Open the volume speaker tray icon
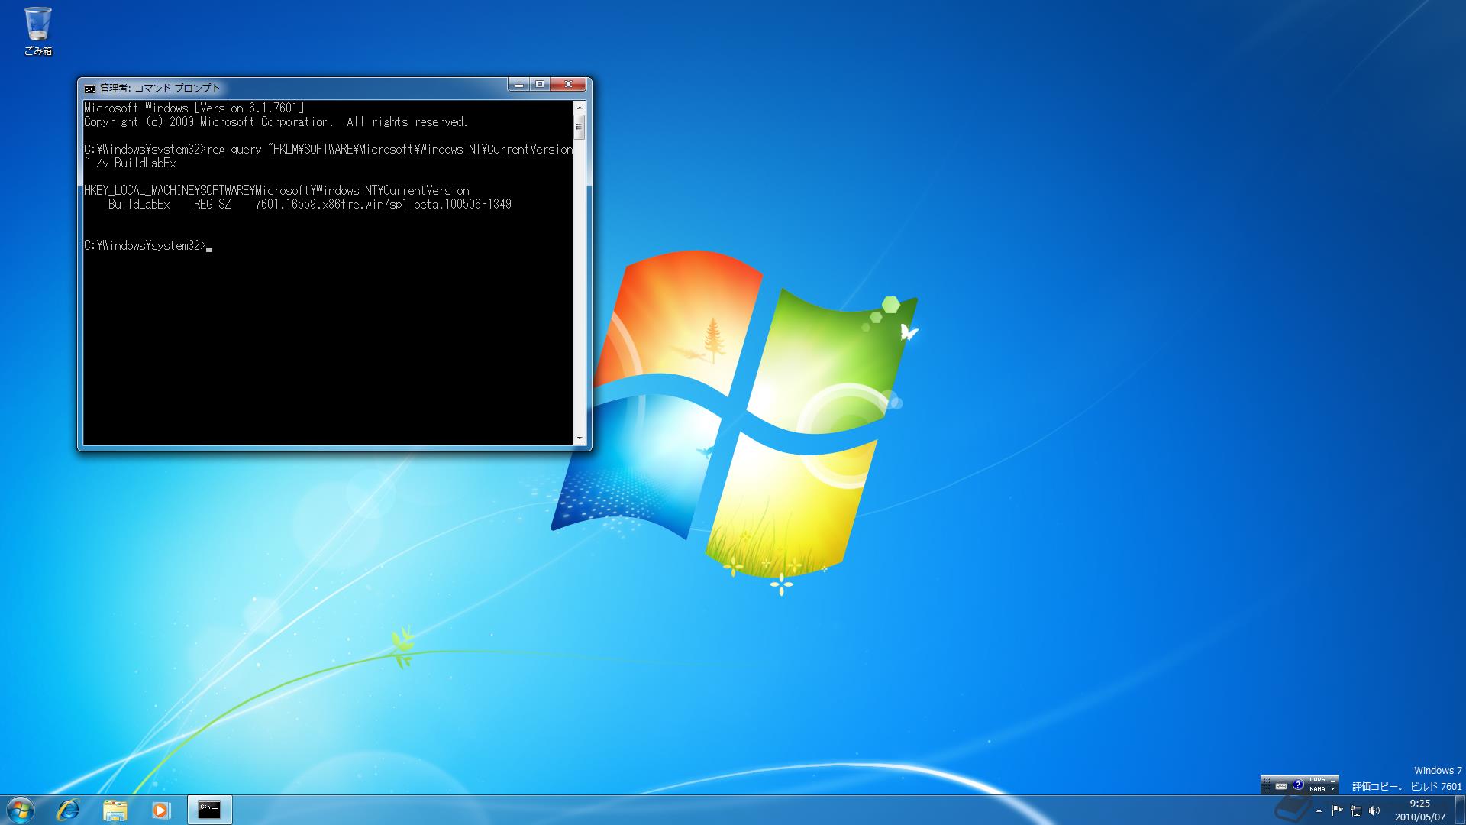Image resolution: width=1466 pixels, height=825 pixels. coord(1374,811)
